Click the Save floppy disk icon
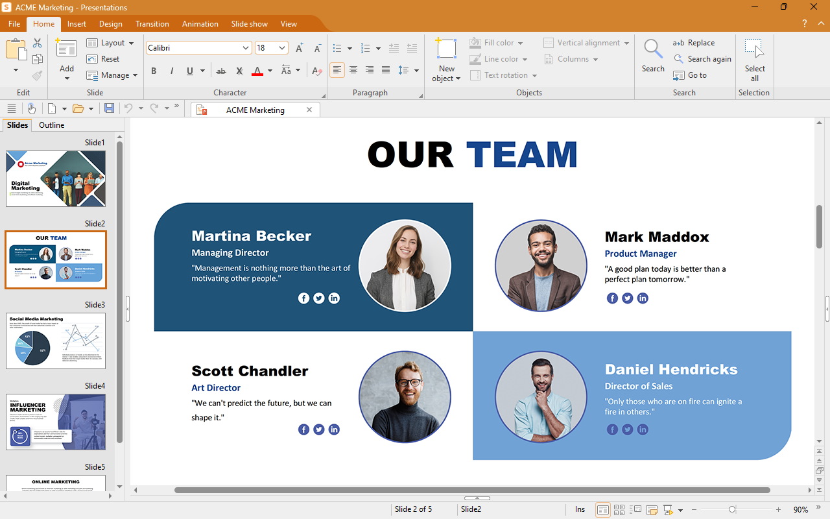This screenshot has width=830, height=519. [x=109, y=108]
